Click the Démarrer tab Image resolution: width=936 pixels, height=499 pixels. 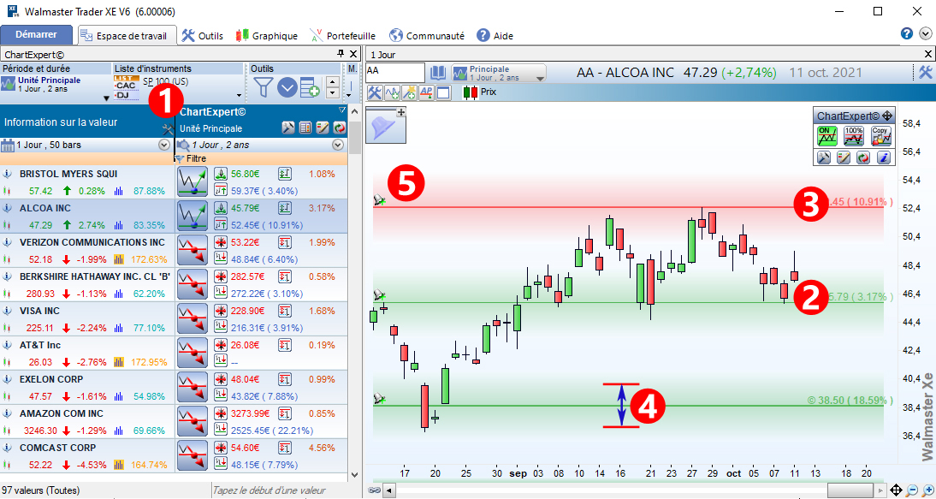tap(37, 34)
